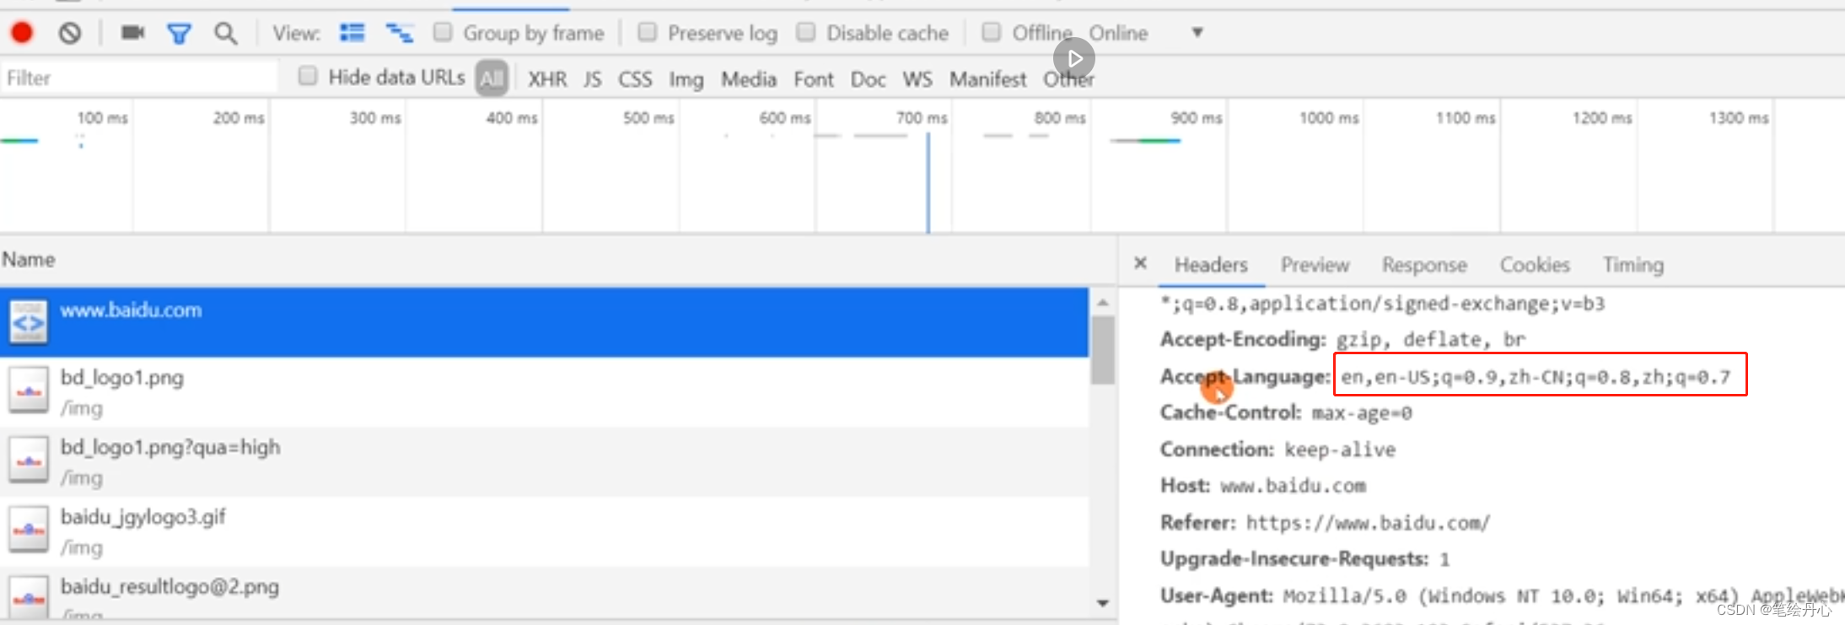
Task: Filter requests by Font
Action: coord(814,79)
